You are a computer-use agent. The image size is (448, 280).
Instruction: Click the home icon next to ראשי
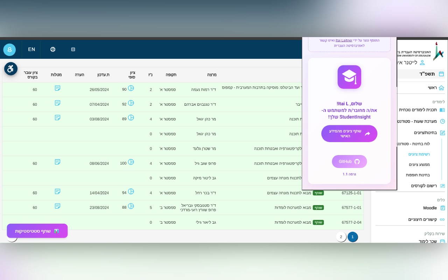click(x=441, y=88)
